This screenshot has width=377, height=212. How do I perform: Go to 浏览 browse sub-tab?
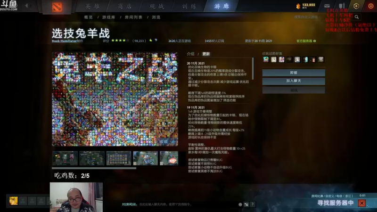[156, 17]
